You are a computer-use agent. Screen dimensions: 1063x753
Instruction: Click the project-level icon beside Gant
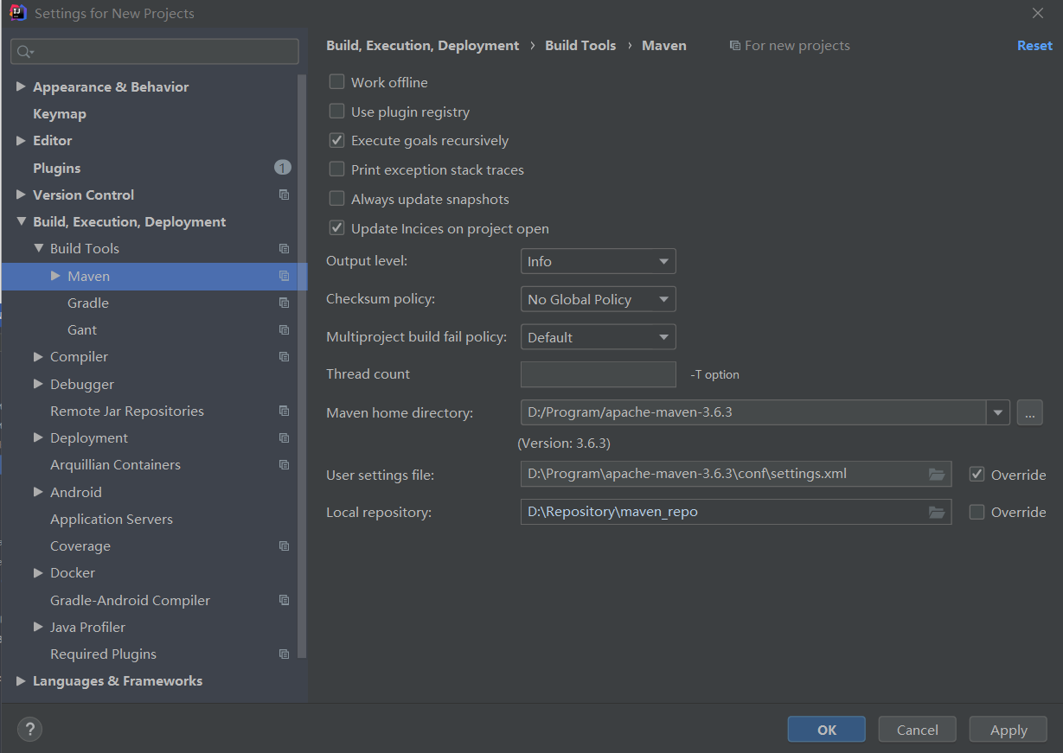pos(284,329)
